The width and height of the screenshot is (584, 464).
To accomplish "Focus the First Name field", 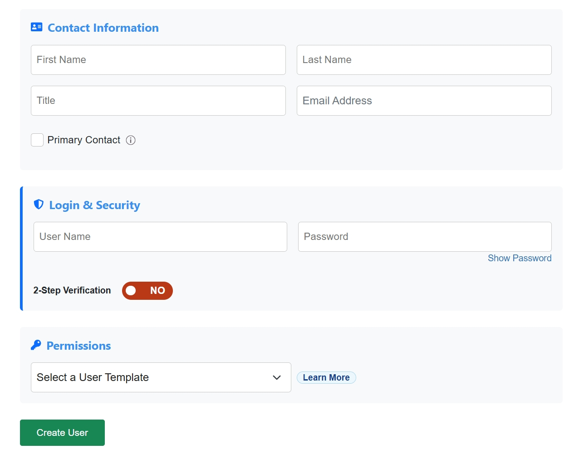I will pyautogui.click(x=158, y=60).
